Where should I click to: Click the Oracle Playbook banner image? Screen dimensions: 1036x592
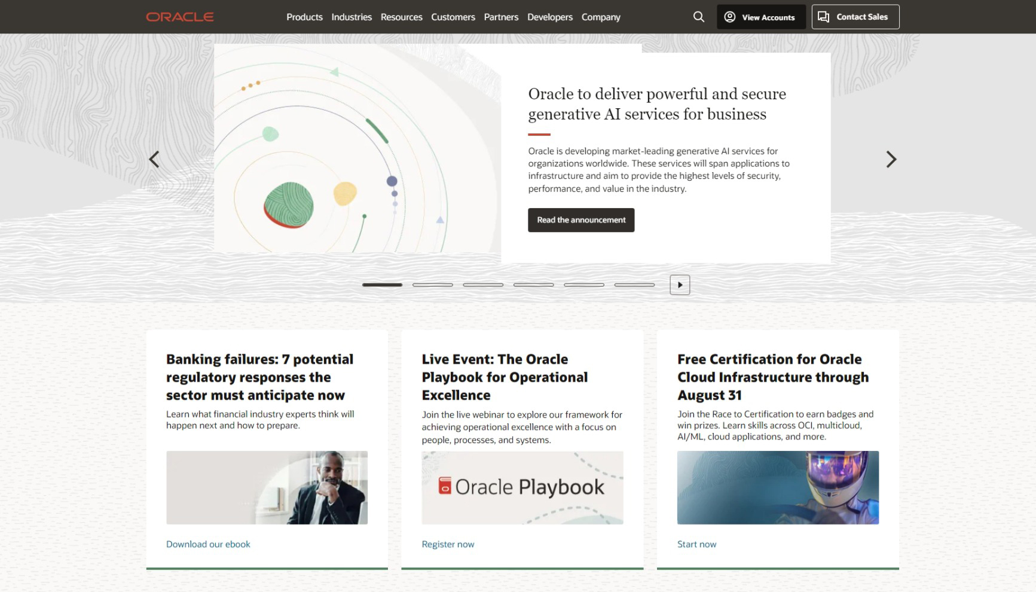click(522, 487)
